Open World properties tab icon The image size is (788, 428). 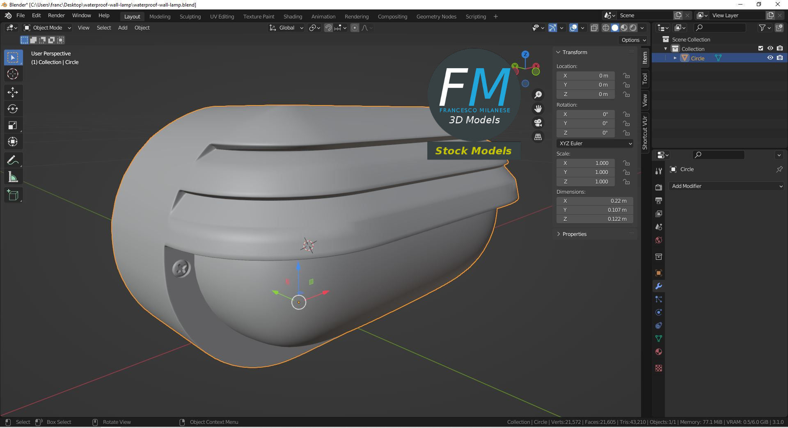pos(659,240)
